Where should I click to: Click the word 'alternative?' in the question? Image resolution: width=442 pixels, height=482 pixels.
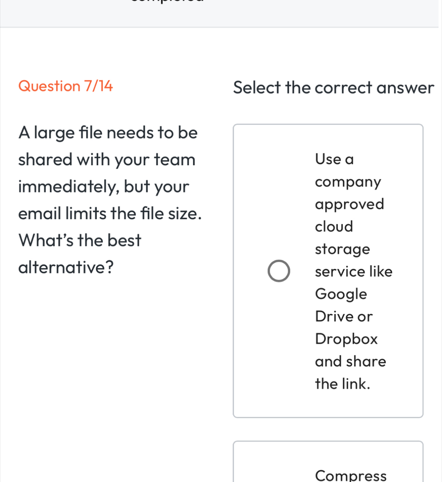66,267
